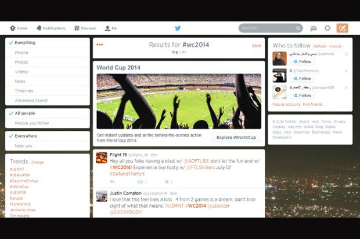360x239 pixels.
Task: Refresh the Who to follow list
Action: click(x=319, y=46)
